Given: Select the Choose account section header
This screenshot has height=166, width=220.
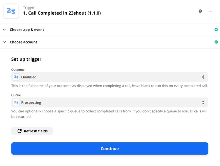Looking at the screenshot, I should tap(110, 42).
